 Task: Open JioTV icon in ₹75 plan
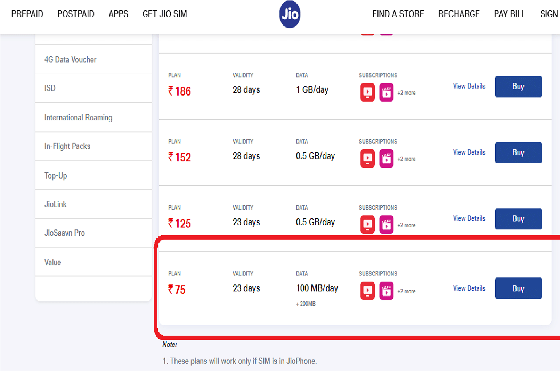tap(368, 291)
